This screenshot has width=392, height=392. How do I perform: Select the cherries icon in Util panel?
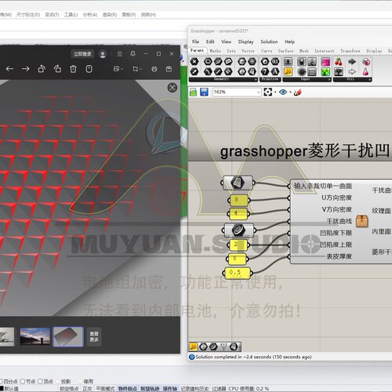(x=339, y=62)
